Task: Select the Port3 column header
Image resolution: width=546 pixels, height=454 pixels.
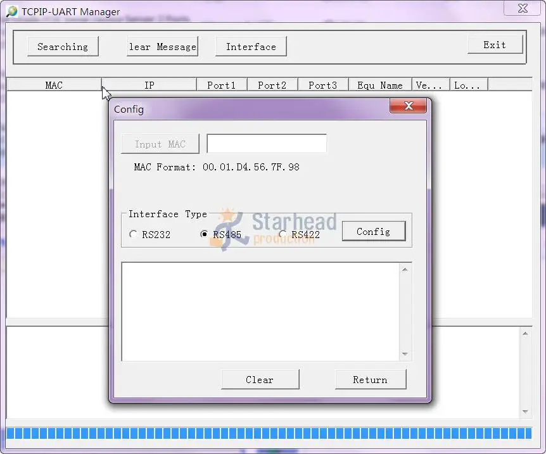Action: 323,85
